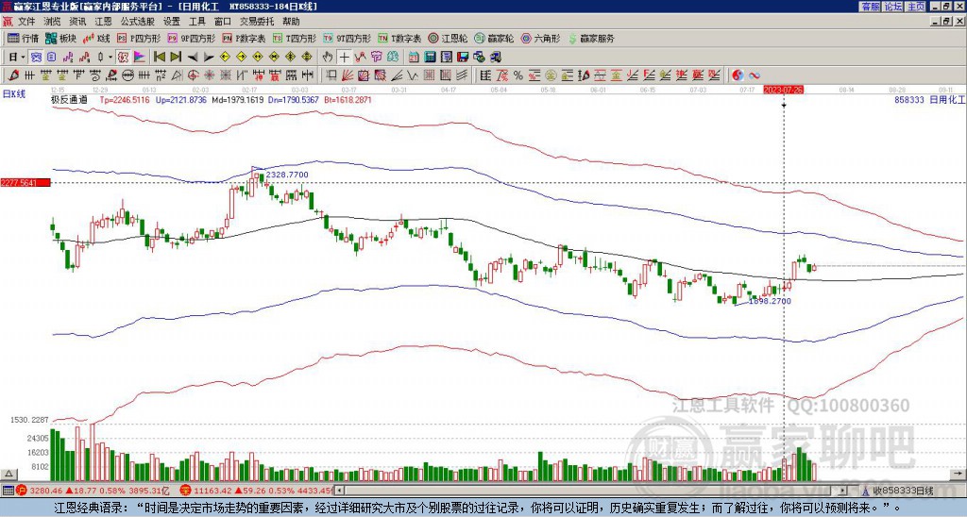967x517 pixels.
Task: Open the 浏览 menu
Action: point(53,22)
